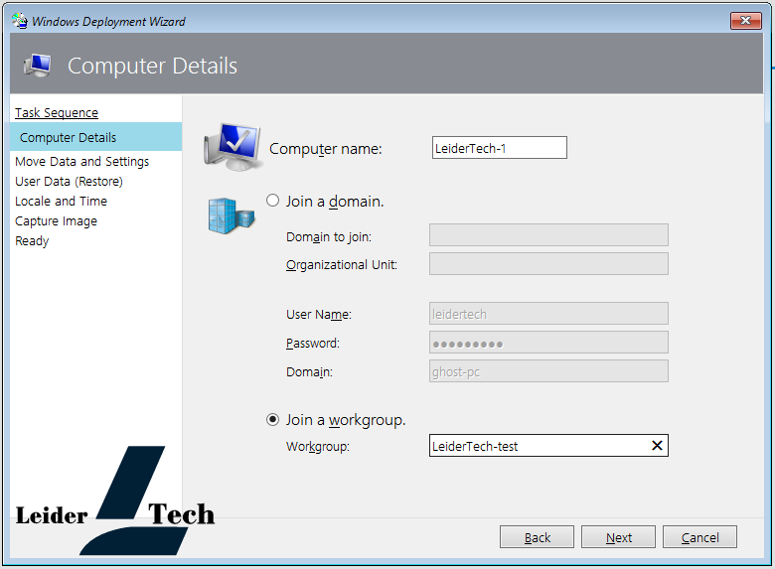Image resolution: width=775 pixels, height=569 pixels.
Task: Click the Workgroup label
Action: pyautogui.click(x=318, y=447)
